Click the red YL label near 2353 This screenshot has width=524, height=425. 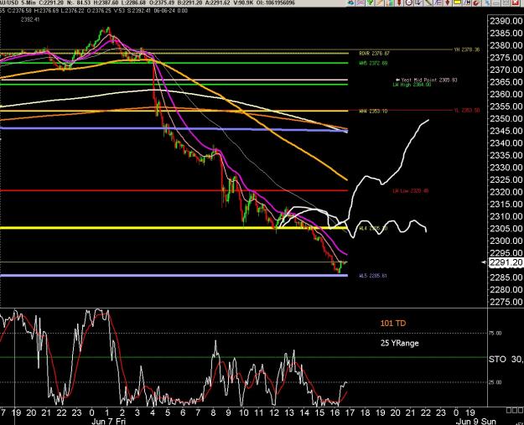tap(466, 111)
